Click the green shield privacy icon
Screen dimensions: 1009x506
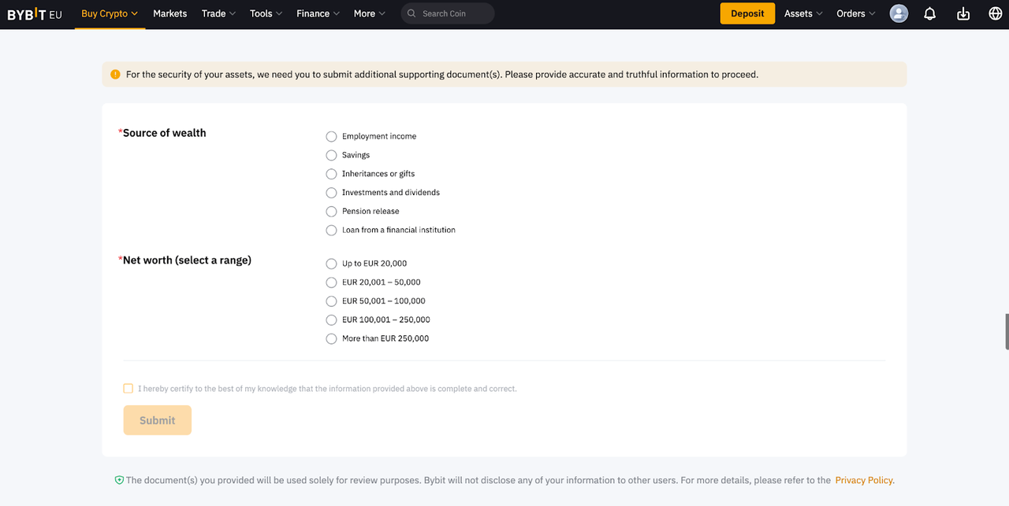(119, 480)
